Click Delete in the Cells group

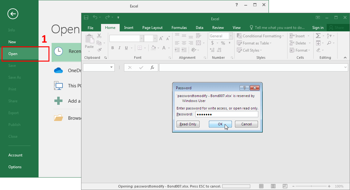click(298, 43)
